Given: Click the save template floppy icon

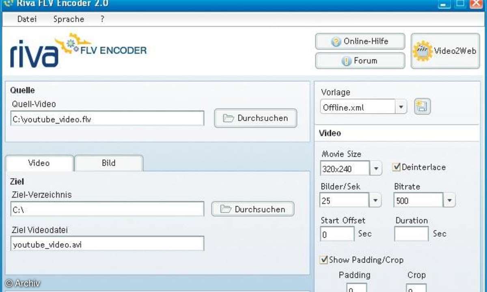Looking at the screenshot, I should (422, 107).
